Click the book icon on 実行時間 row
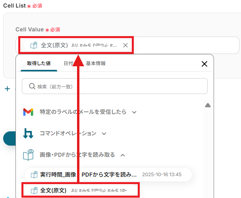The width and height of the screenshot is (241, 198). [34, 175]
